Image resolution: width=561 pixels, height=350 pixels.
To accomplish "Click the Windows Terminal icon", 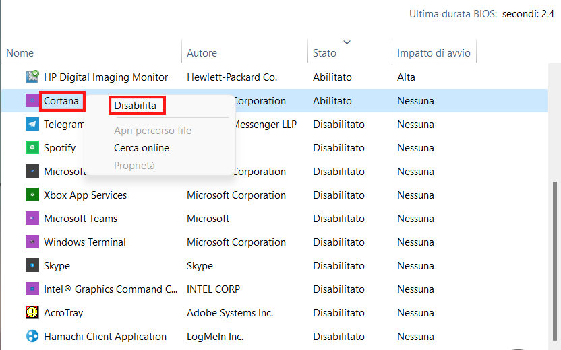I will point(32,242).
